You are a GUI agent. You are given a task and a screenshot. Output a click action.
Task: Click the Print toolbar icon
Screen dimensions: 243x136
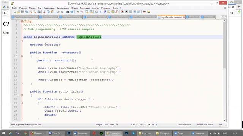coord(39,12)
